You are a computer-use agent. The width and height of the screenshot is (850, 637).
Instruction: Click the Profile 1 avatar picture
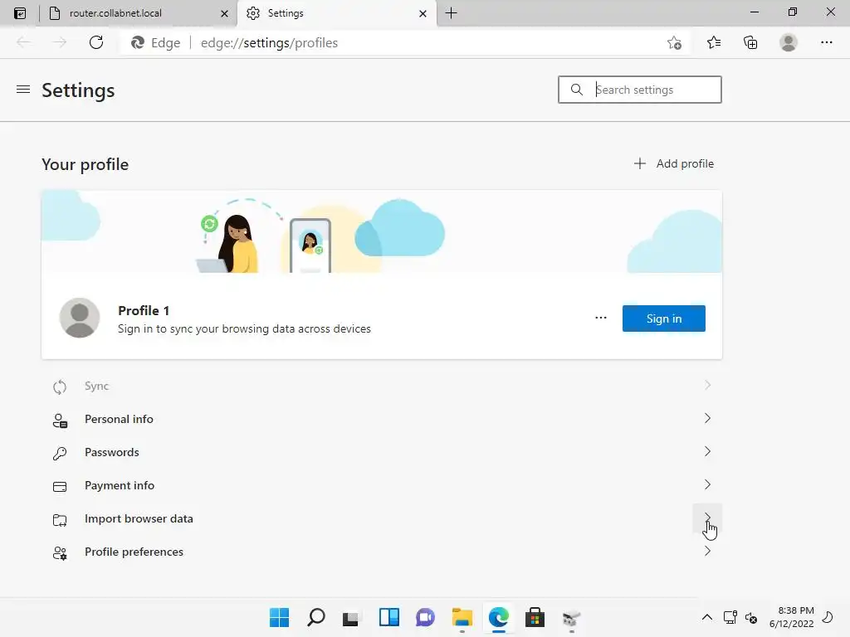click(80, 318)
